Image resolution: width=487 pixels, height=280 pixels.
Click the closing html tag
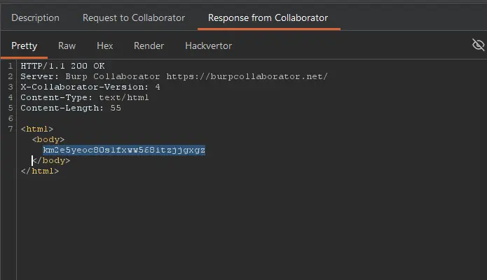coord(39,171)
